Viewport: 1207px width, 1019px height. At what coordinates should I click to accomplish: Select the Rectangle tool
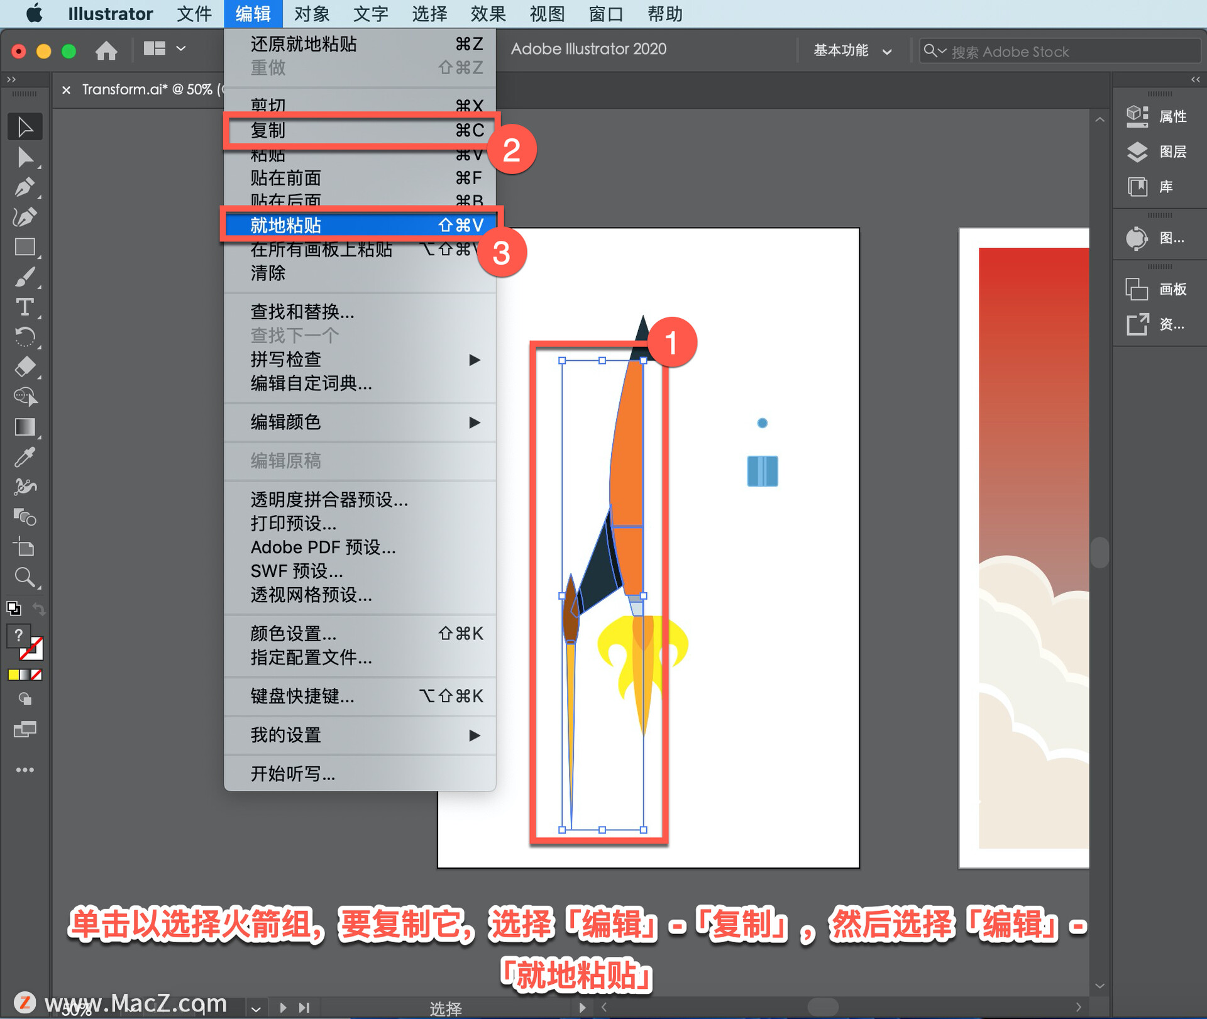coord(25,247)
